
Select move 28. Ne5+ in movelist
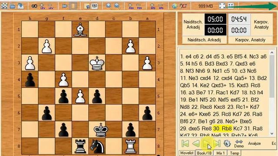[228, 121]
